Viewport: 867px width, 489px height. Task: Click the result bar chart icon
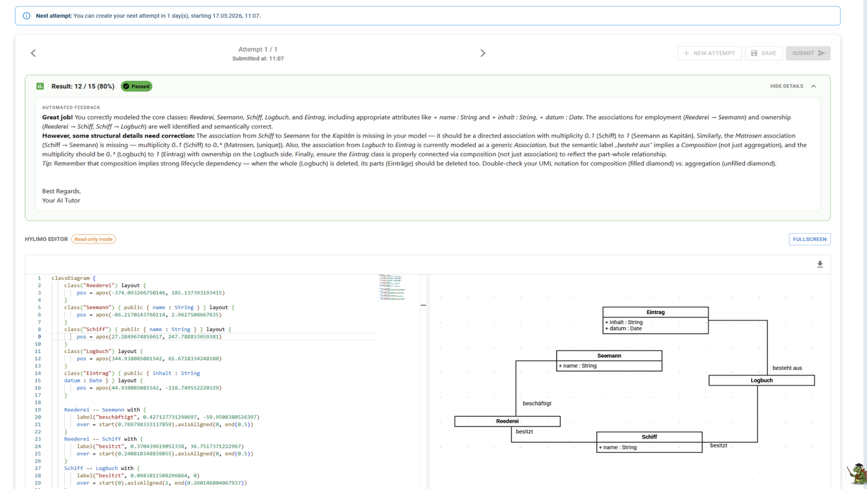(40, 87)
